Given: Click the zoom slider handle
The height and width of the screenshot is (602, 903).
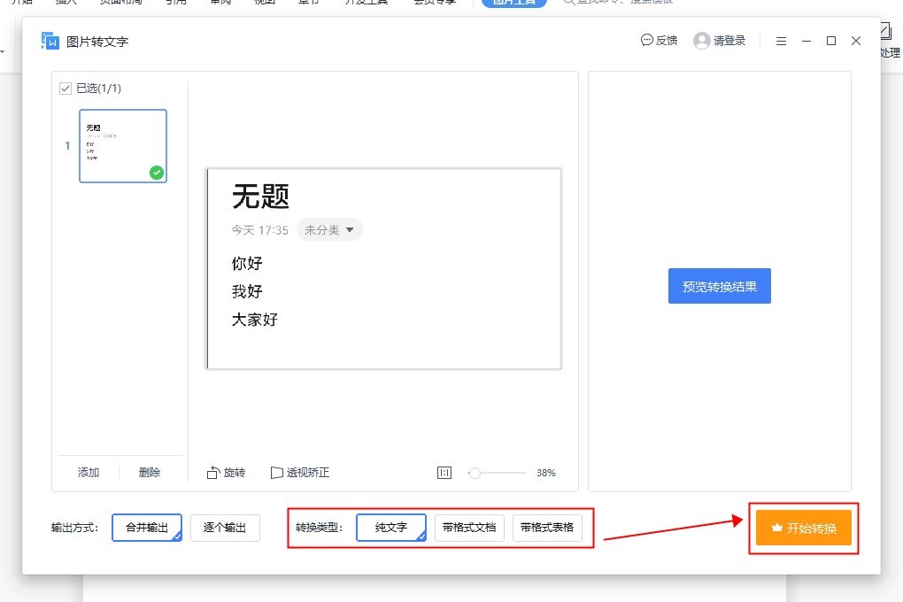Looking at the screenshot, I should 475,473.
